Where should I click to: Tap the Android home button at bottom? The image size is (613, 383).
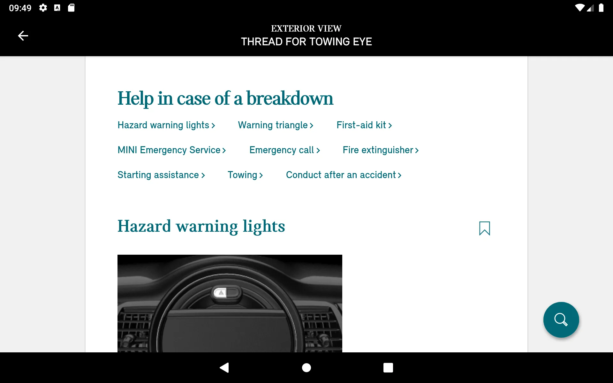[306, 368]
